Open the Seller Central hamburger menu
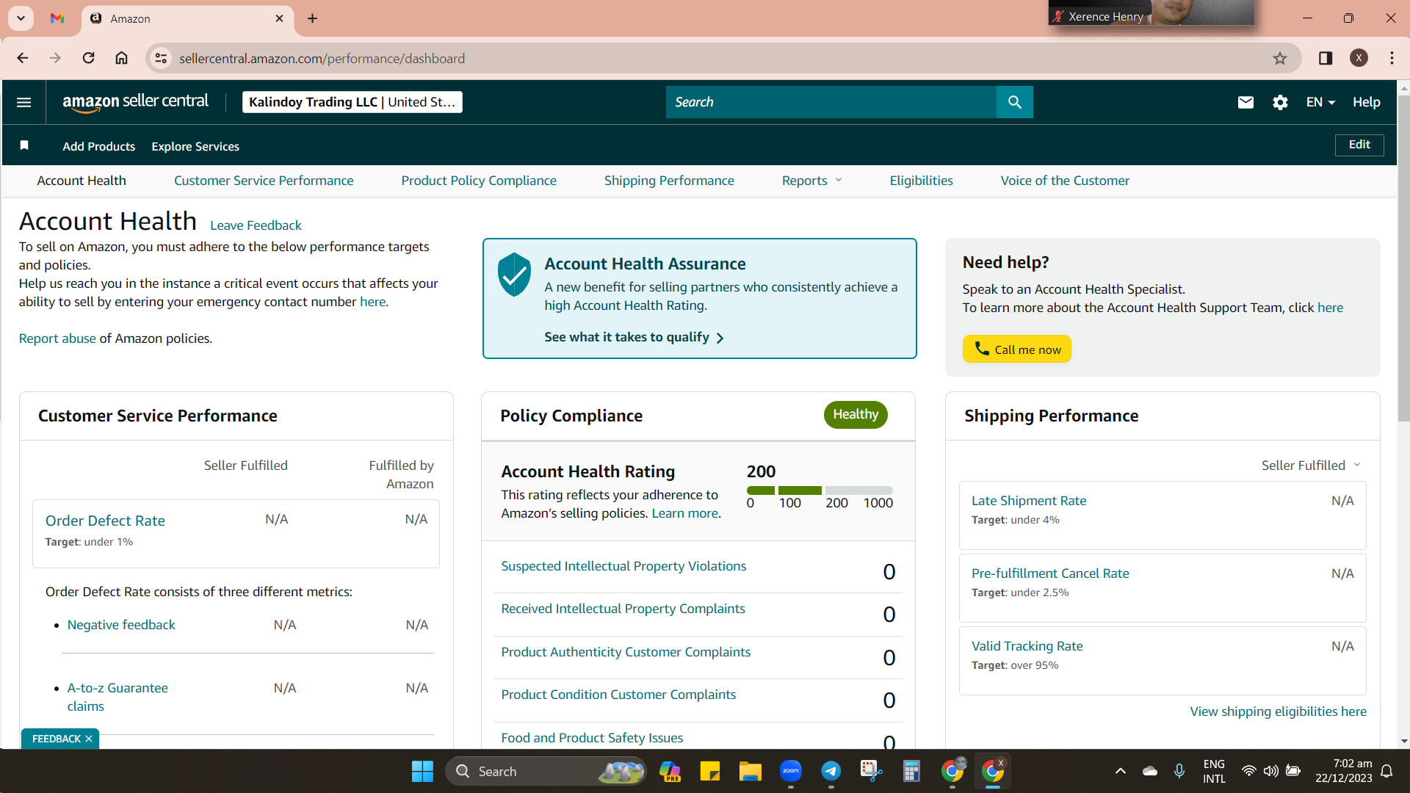The height and width of the screenshot is (793, 1410). click(x=23, y=102)
